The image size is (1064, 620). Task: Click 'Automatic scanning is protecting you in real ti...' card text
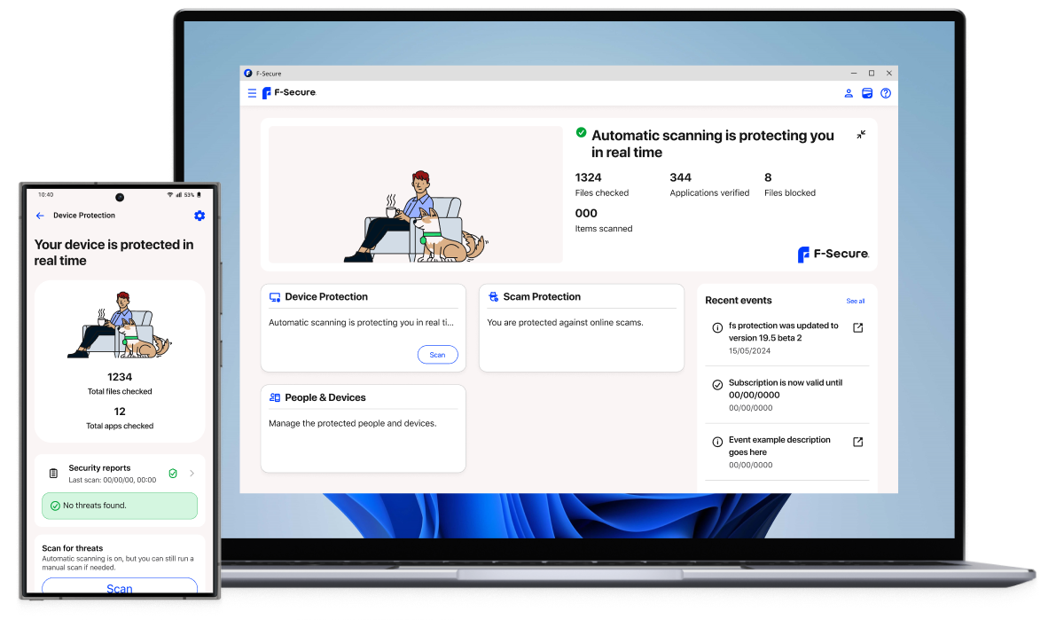pyautogui.click(x=362, y=323)
